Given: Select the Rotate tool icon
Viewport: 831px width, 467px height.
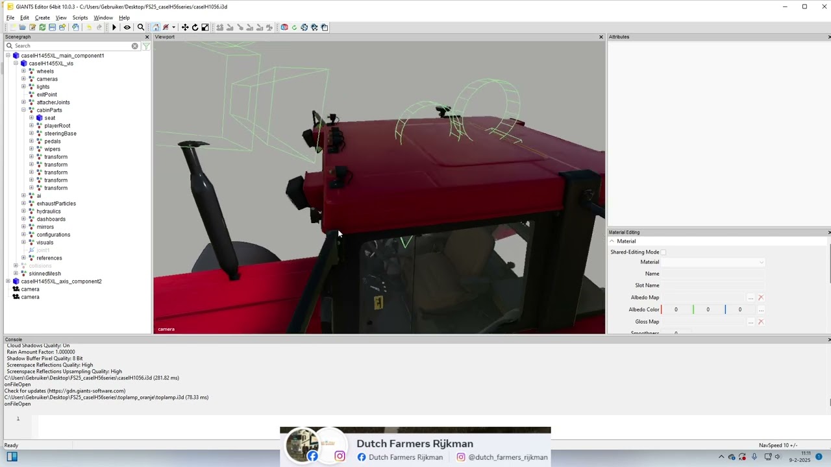Looking at the screenshot, I should pos(195,27).
